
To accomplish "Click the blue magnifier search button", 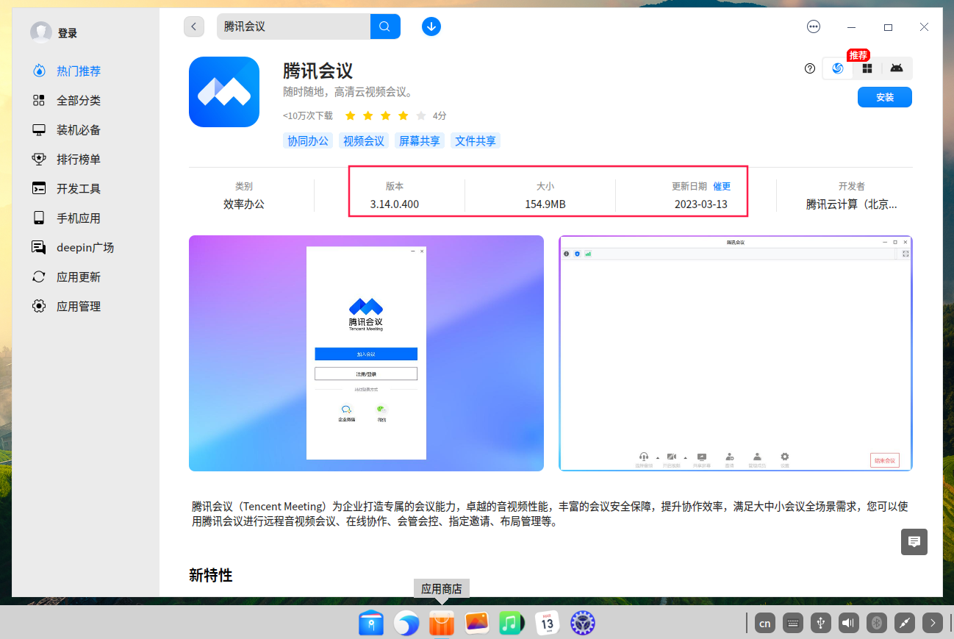I will click(x=385, y=26).
